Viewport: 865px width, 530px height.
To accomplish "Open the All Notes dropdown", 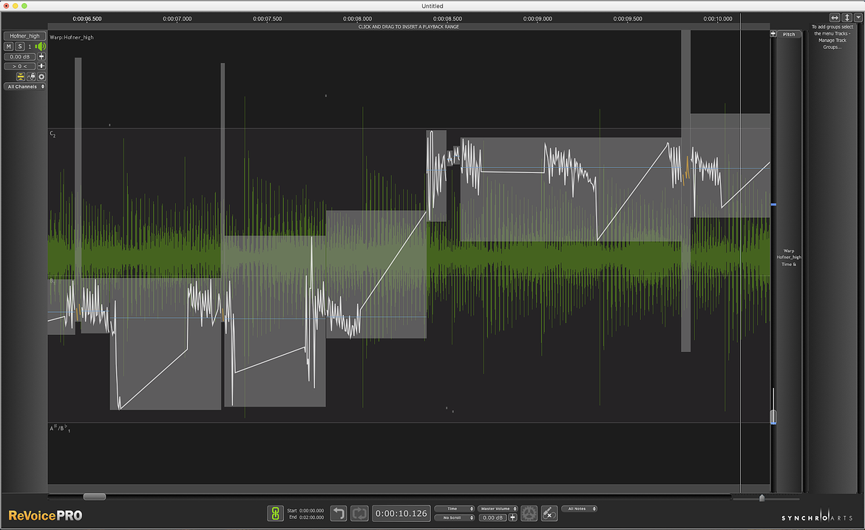I will 579,509.
